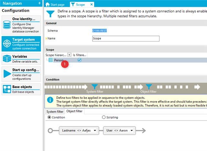Open the Object filter tab
This screenshot has height=151, width=207.
tap(74, 111)
